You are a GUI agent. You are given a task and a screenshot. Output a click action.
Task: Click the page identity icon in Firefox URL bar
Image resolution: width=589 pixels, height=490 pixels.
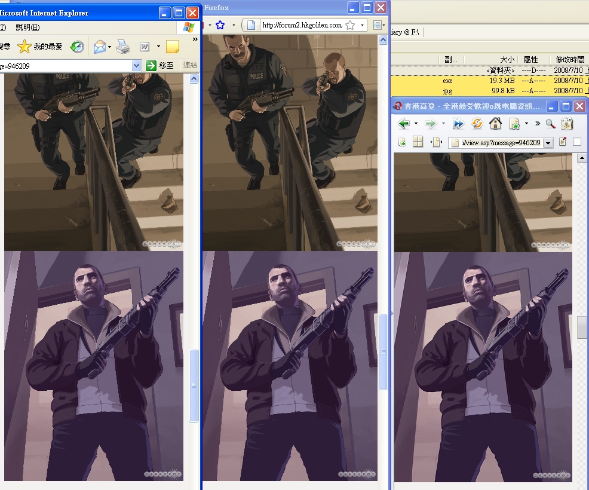[251, 25]
